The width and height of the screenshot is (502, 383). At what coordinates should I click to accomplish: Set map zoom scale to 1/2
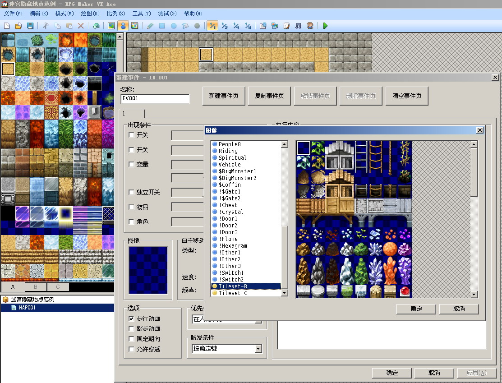click(x=225, y=26)
